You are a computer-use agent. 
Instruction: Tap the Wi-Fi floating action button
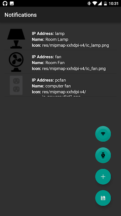coord(103,134)
